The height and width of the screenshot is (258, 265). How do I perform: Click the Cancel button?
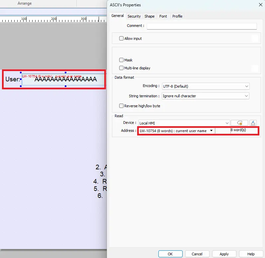197,254
